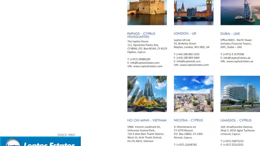Click email info@LeptosEstates.ae

pos(237,58)
